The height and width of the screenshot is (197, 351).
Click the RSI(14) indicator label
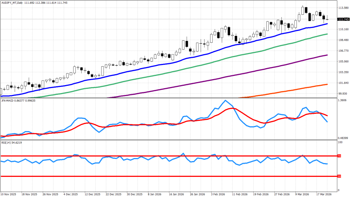click(8, 141)
